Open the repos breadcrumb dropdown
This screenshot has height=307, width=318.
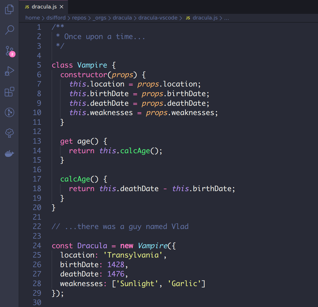click(x=79, y=18)
